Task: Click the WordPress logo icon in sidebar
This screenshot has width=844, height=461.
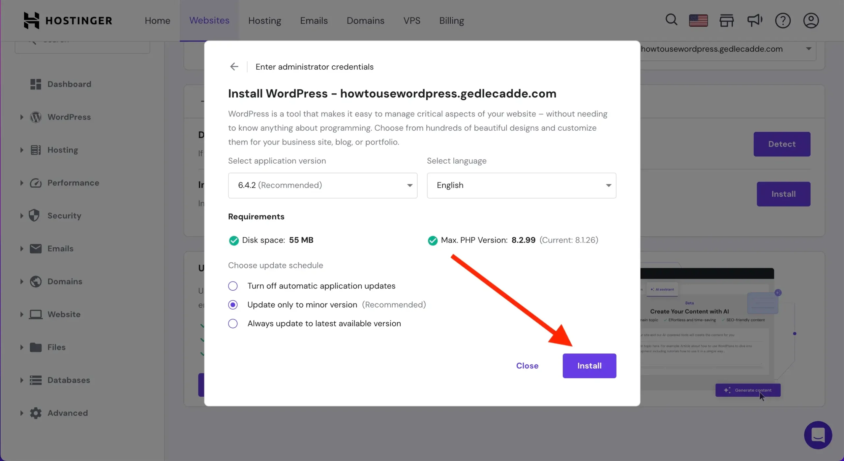Action: click(x=36, y=117)
